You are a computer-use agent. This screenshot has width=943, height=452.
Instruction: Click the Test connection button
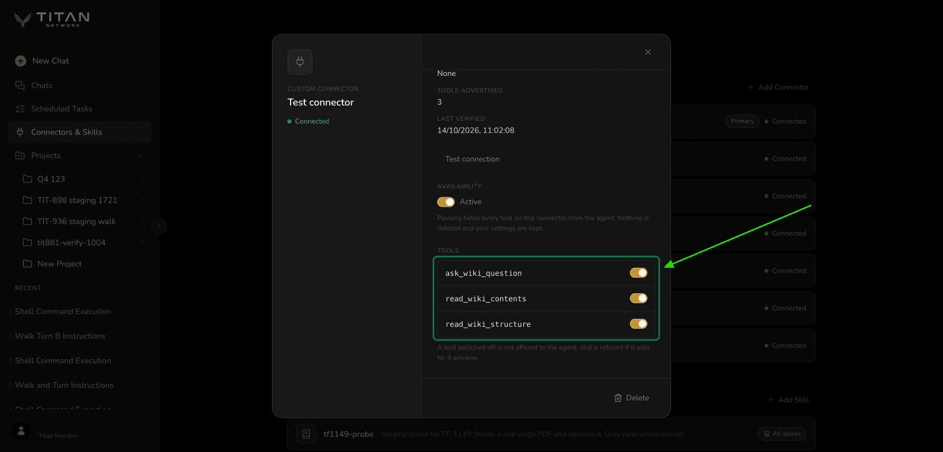click(472, 159)
